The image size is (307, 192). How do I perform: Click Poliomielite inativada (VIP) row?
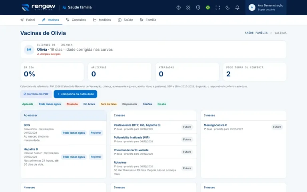click(153, 139)
